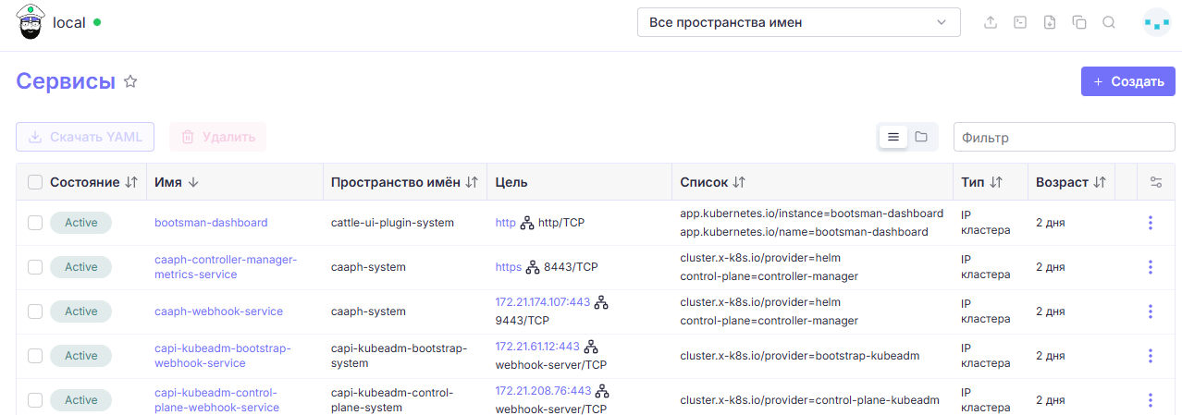The width and height of the screenshot is (1182, 415).
Task: Open the kubectl shell terminal icon
Action: coord(1020,22)
